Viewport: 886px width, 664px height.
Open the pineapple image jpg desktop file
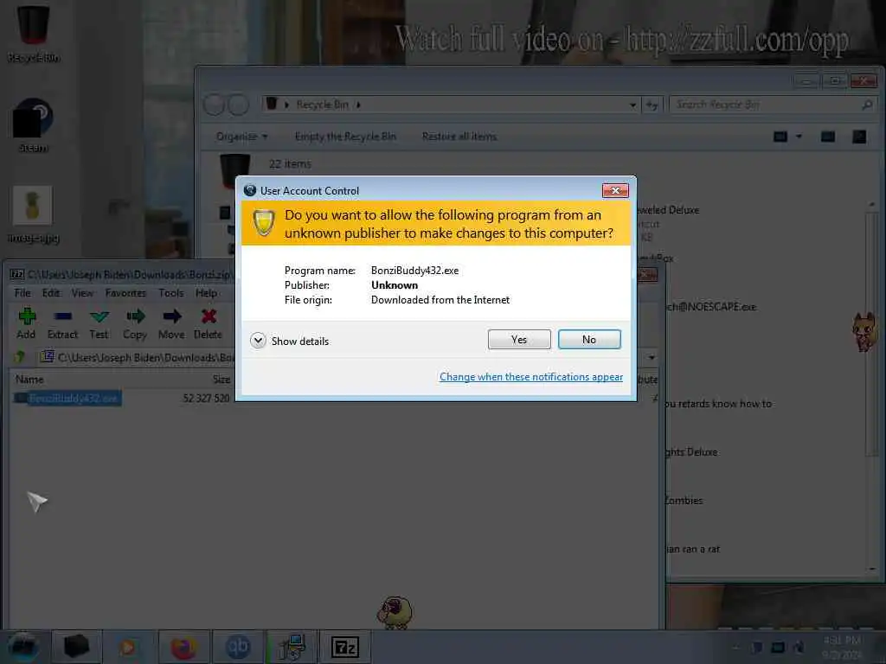pos(34,214)
